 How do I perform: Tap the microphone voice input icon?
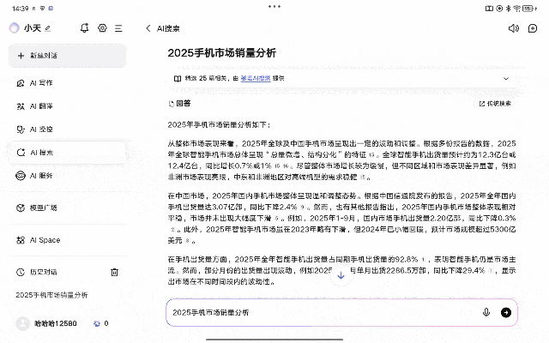[x=486, y=312]
